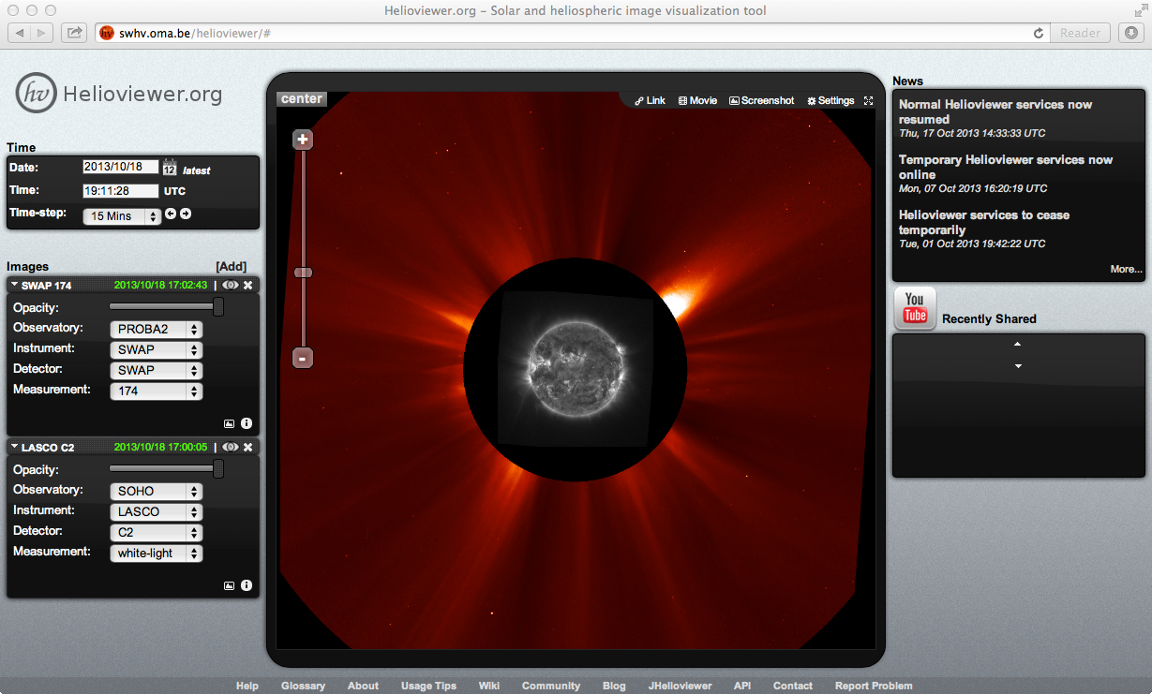Viewport: 1152px width, 694px height.
Task: Open Instrument LASCO dropdown
Action: click(x=157, y=512)
